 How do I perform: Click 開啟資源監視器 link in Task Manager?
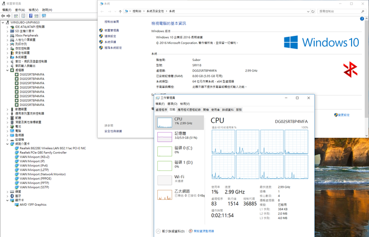[204, 231]
